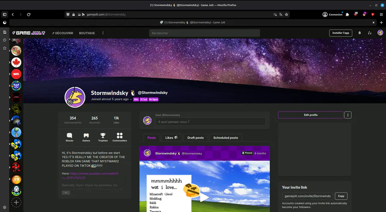Screen dimensions: 386x212
Task: Click the 'En ligne' status badge
Action: pos(154,100)
